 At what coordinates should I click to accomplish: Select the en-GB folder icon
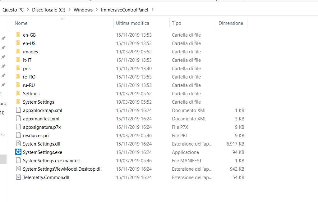(x=18, y=35)
